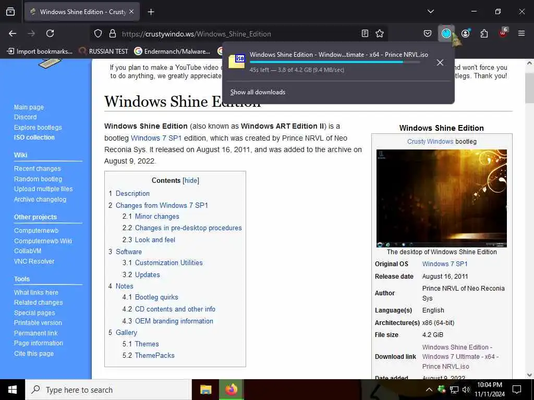Jump to Description section
Image resolution: width=534 pixels, height=400 pixels.
point(132,194)
